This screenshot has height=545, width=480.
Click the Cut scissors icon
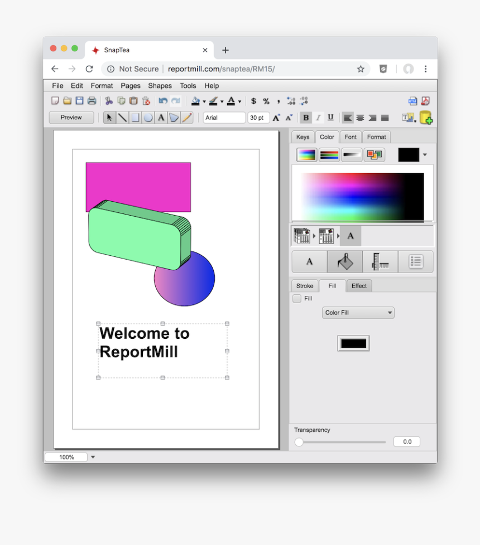pos(109,101)
